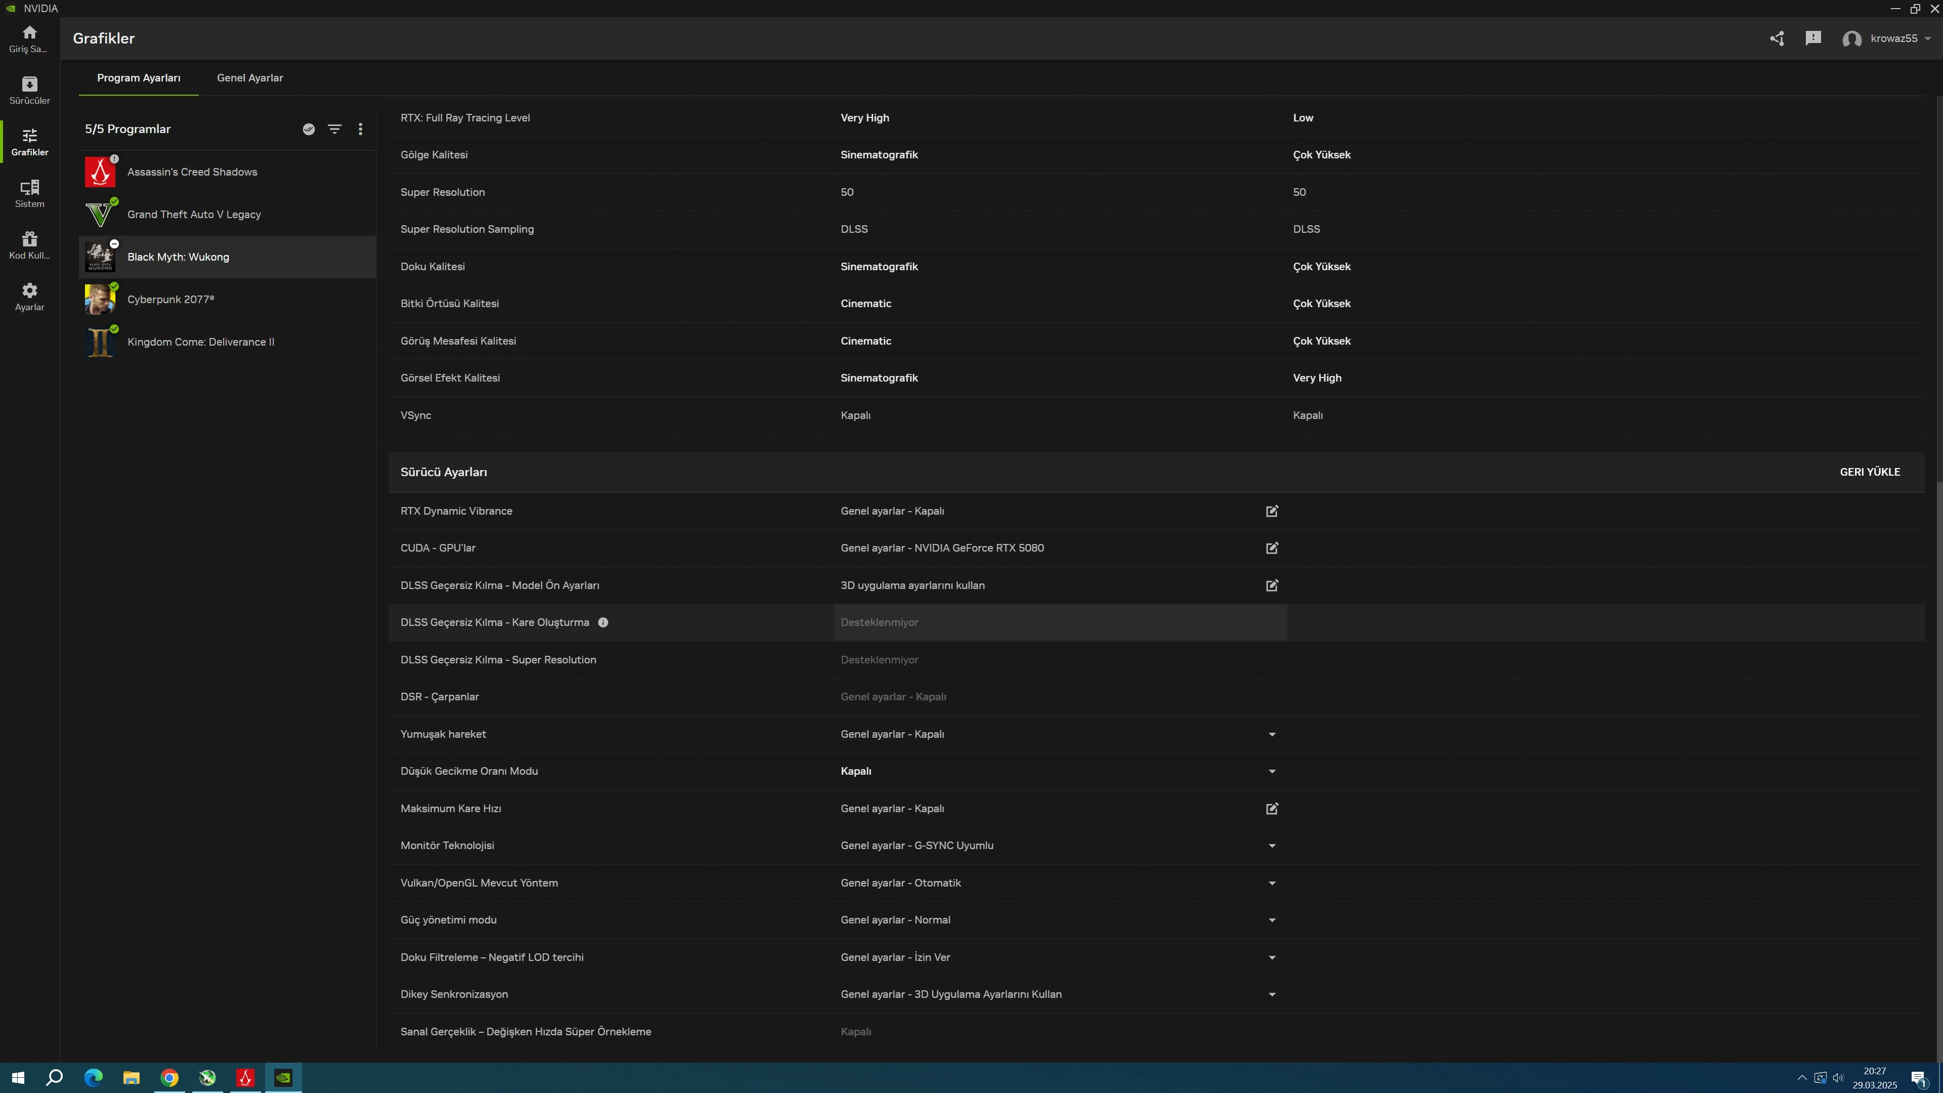Image resolution: width=1943 pixels, height=1093 pixels.
Task: Click the info icon next to Kare Oluşturma
Action: (x=603, y=622)
